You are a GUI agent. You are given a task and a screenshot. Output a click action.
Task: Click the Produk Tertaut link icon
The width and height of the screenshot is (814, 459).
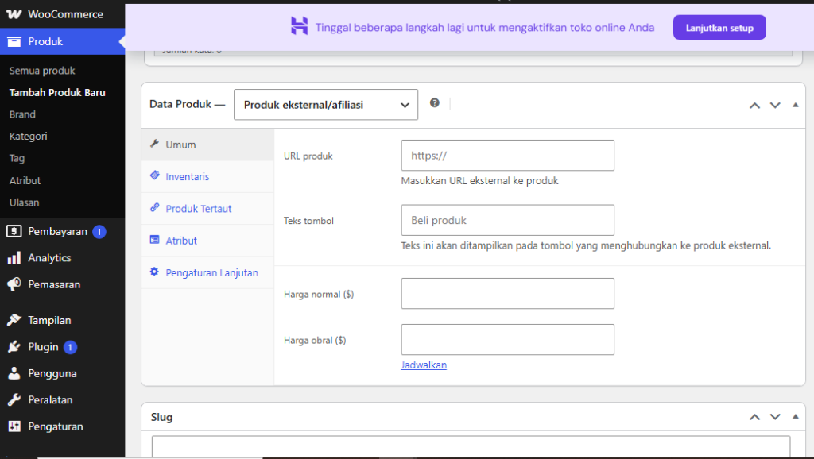click(x=155, y=207)
